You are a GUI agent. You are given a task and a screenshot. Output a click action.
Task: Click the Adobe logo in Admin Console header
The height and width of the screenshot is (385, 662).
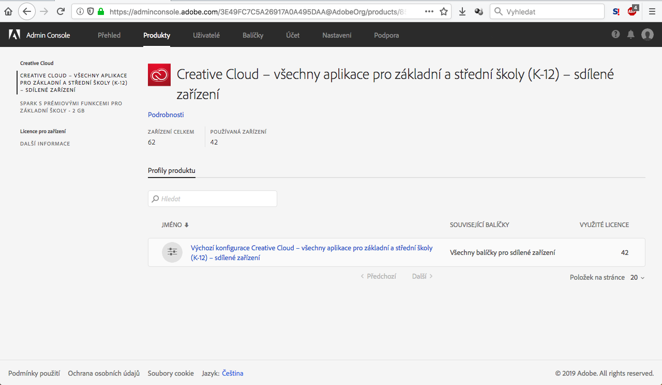point(14,35)
